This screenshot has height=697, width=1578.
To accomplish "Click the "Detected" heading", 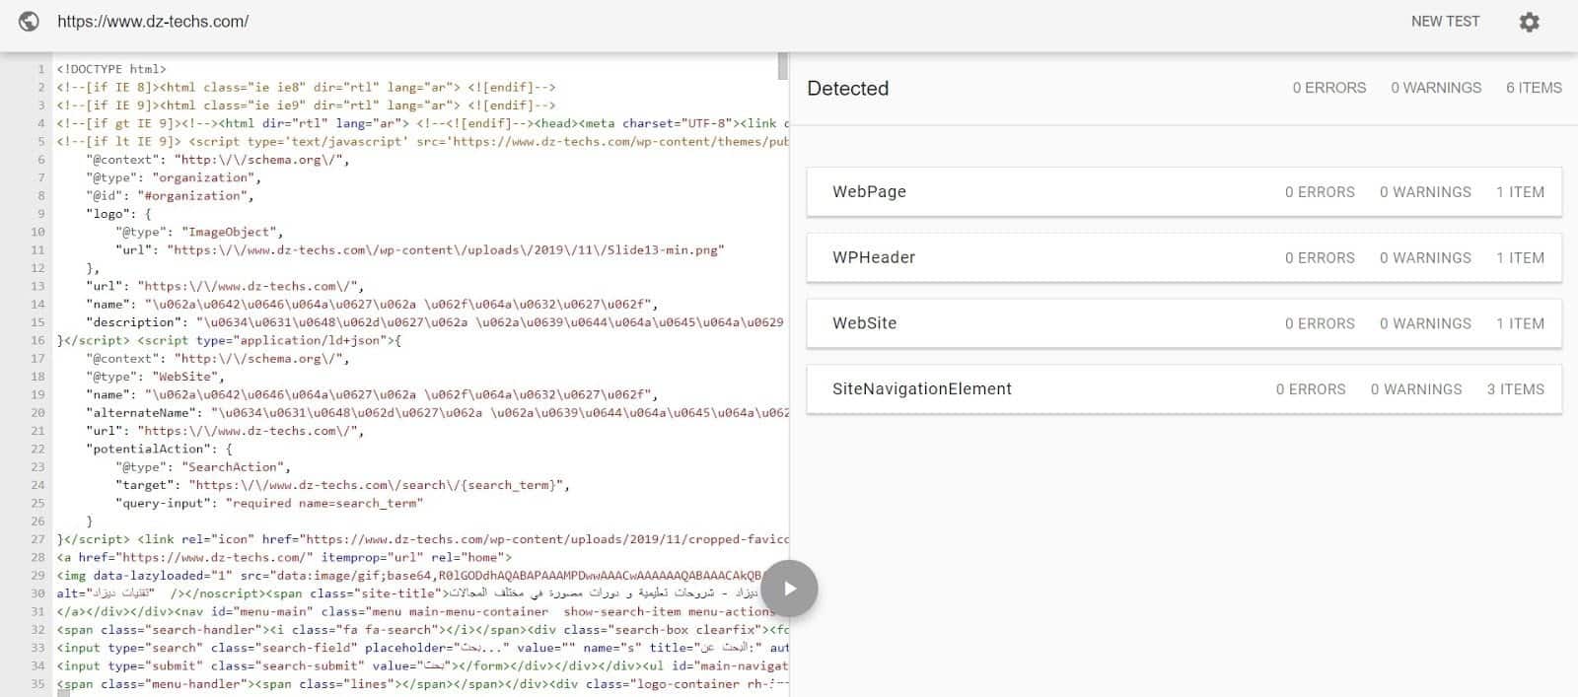I will tap(847, 88).
